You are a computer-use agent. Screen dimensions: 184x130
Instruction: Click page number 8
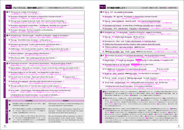tap(5, 126)
